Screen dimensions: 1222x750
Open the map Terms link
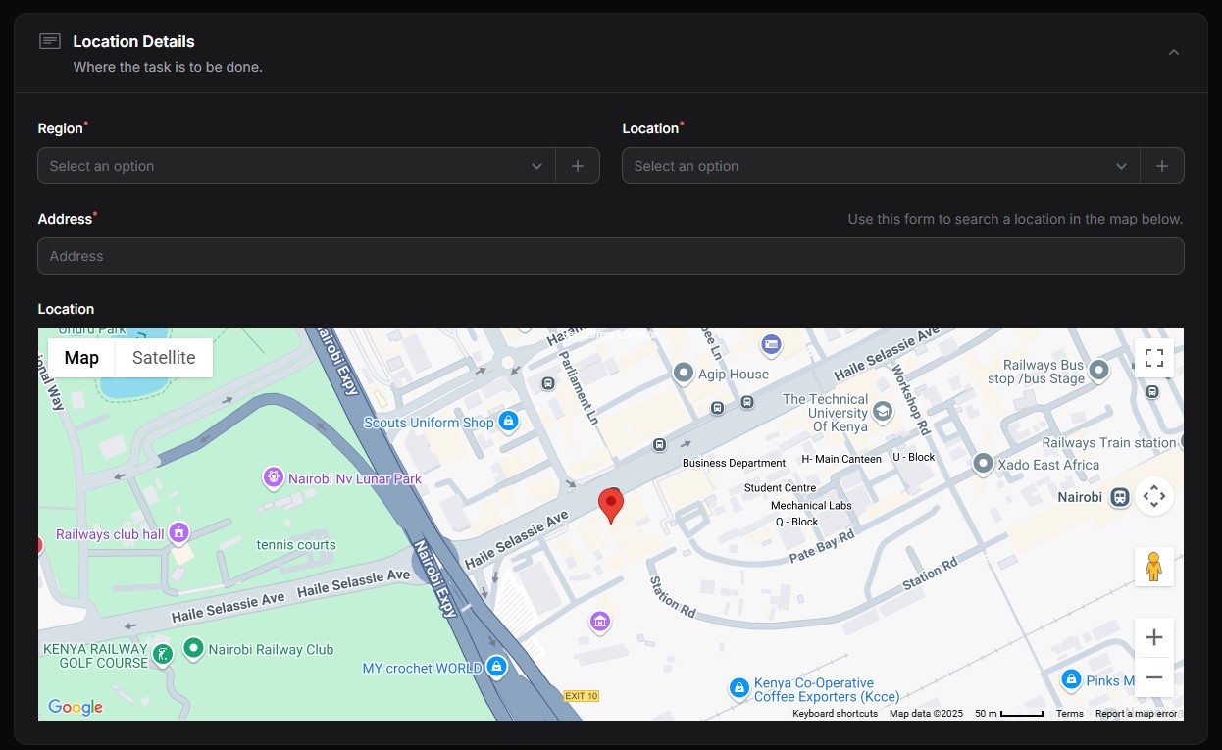[1070, 714]
